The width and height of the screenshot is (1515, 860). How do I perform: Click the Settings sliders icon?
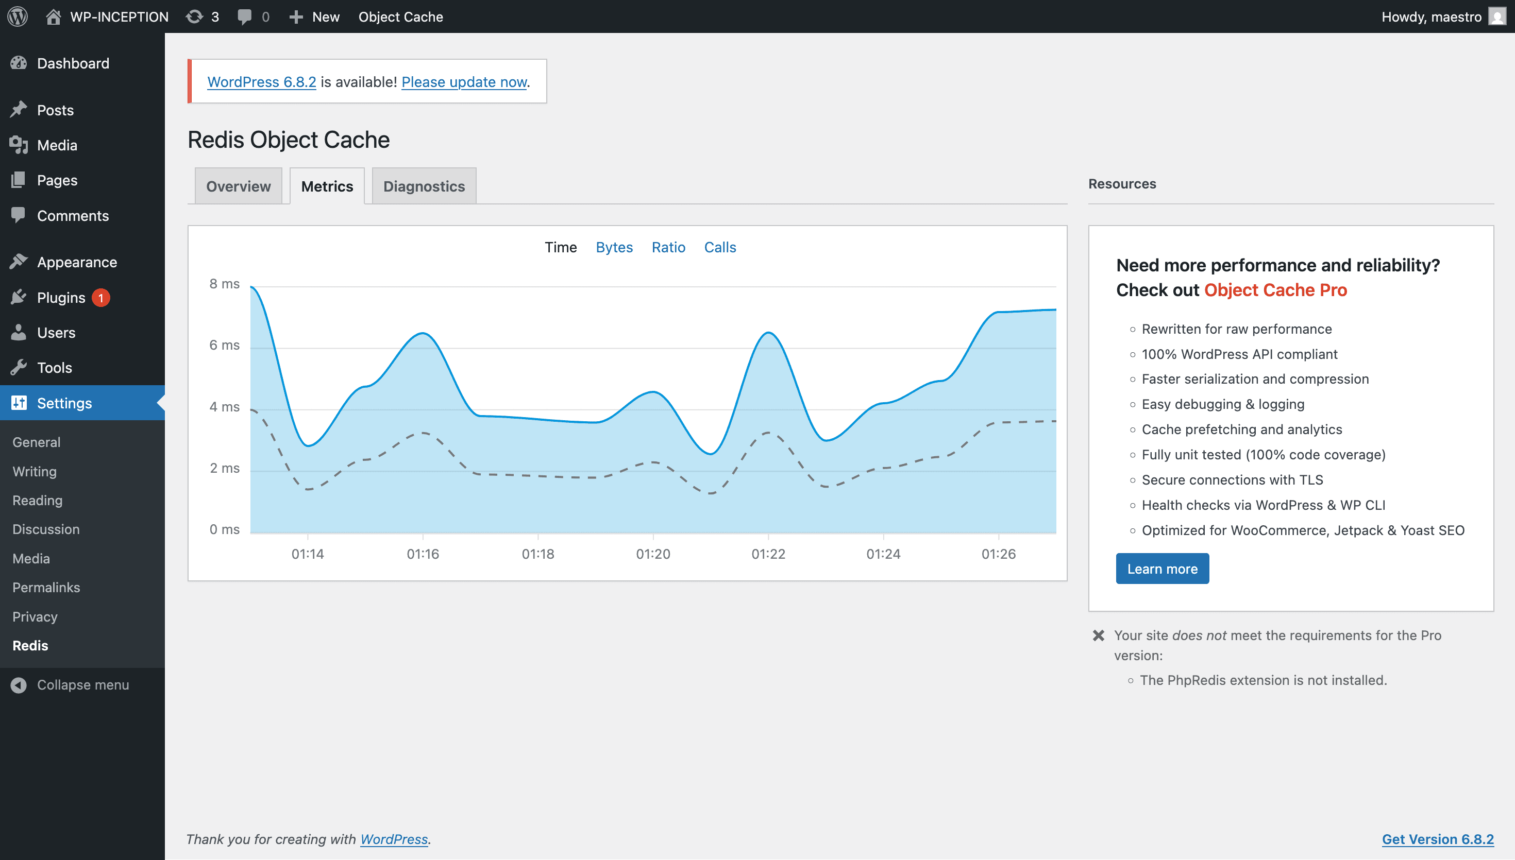point(19,403)
